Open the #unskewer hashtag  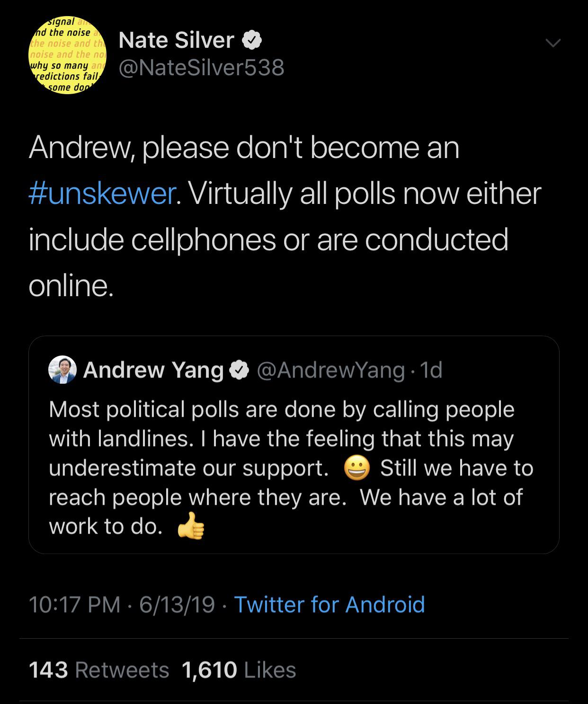tap(103, 194)
